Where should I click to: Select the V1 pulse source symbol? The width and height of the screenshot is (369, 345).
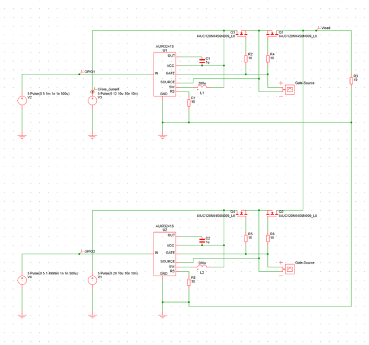tap(92, 280)
